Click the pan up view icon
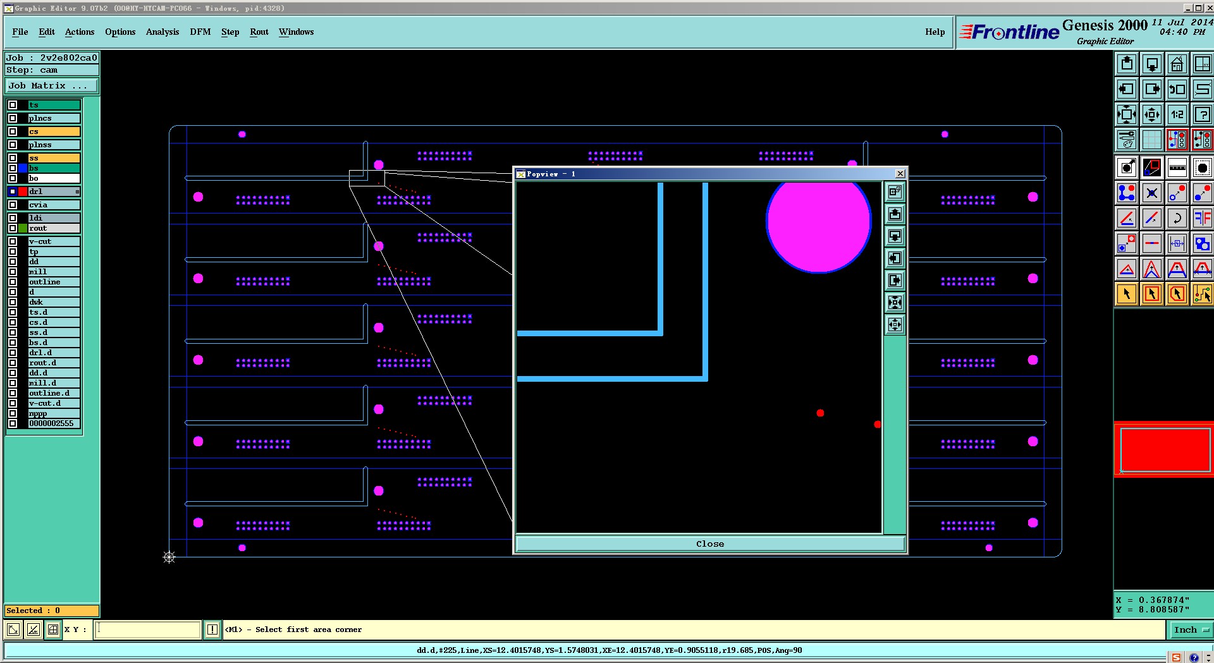 [x=1127, y=64]
